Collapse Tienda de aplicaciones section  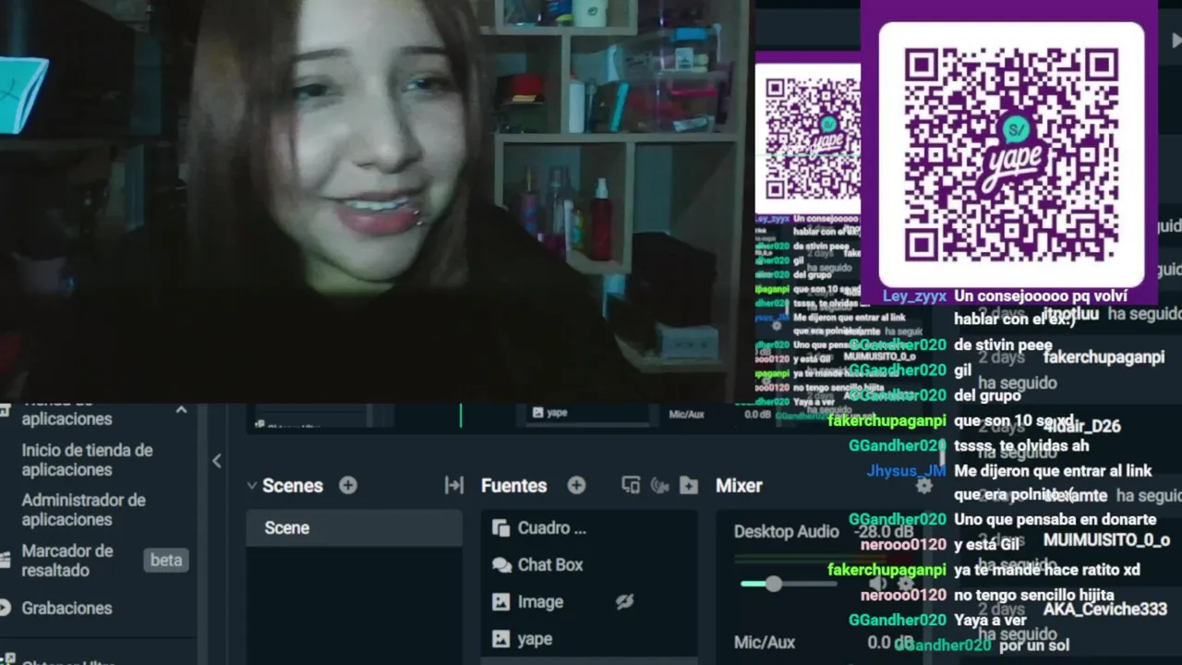(x=181, y=409)
